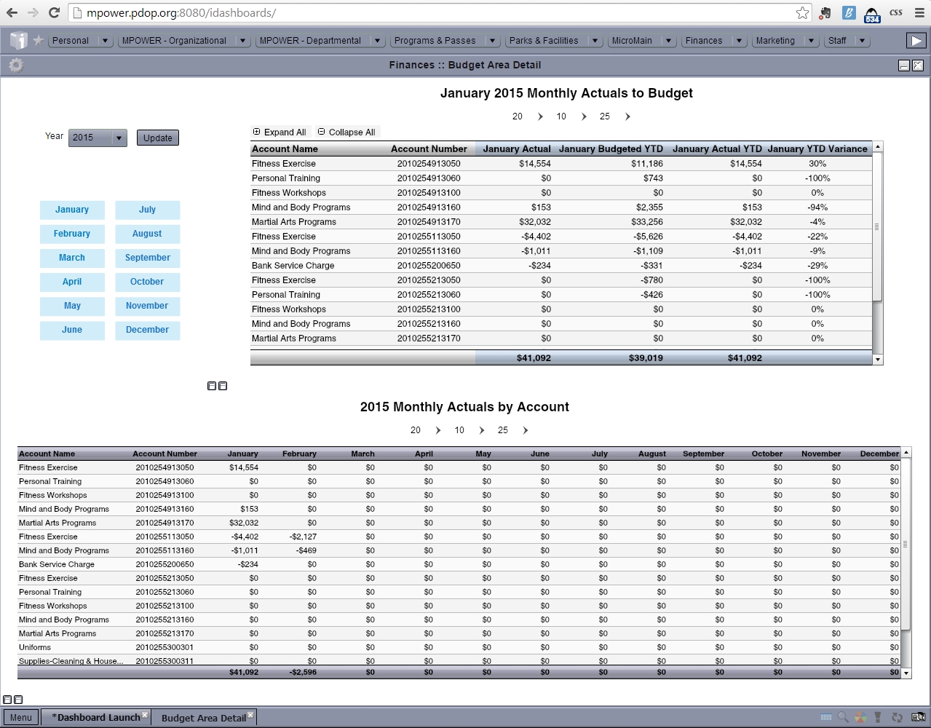Image resolution: width=931 pixels, height=728 pixels.
Task: Sort bottom table by February column header
Action: tap(299, 454)
